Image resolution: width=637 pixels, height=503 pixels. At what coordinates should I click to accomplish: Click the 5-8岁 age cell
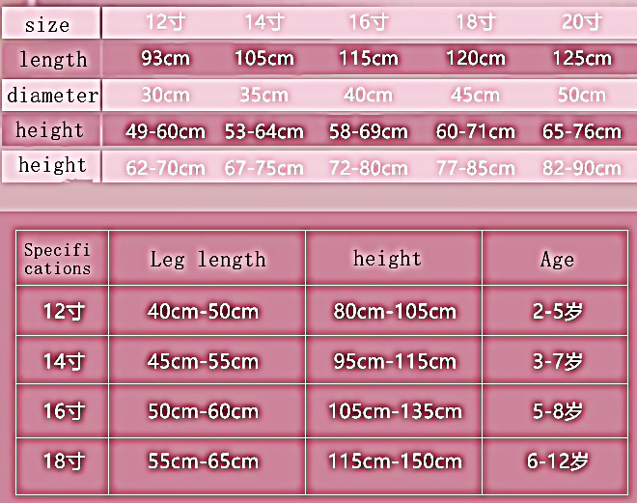click(555, 411)
